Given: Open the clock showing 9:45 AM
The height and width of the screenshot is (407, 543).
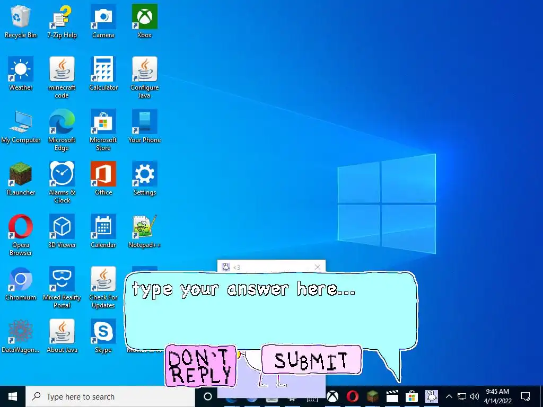Looking at the screenshot, I should click(497, 396).
